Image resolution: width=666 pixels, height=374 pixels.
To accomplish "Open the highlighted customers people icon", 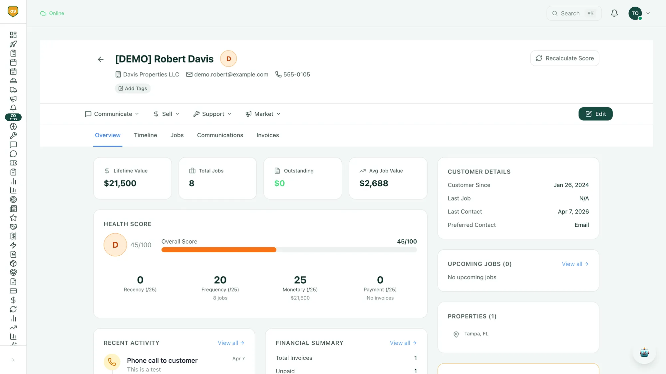I will [13, 117].
